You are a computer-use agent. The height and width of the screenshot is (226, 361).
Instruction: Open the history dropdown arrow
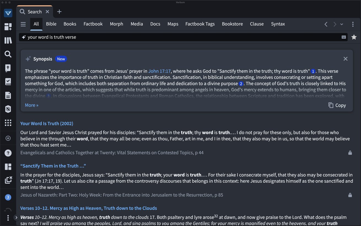point(342,24)
